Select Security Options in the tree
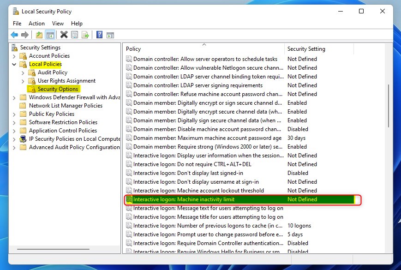Viewport: 401px width, 270px height. click(x=58, y=89)
